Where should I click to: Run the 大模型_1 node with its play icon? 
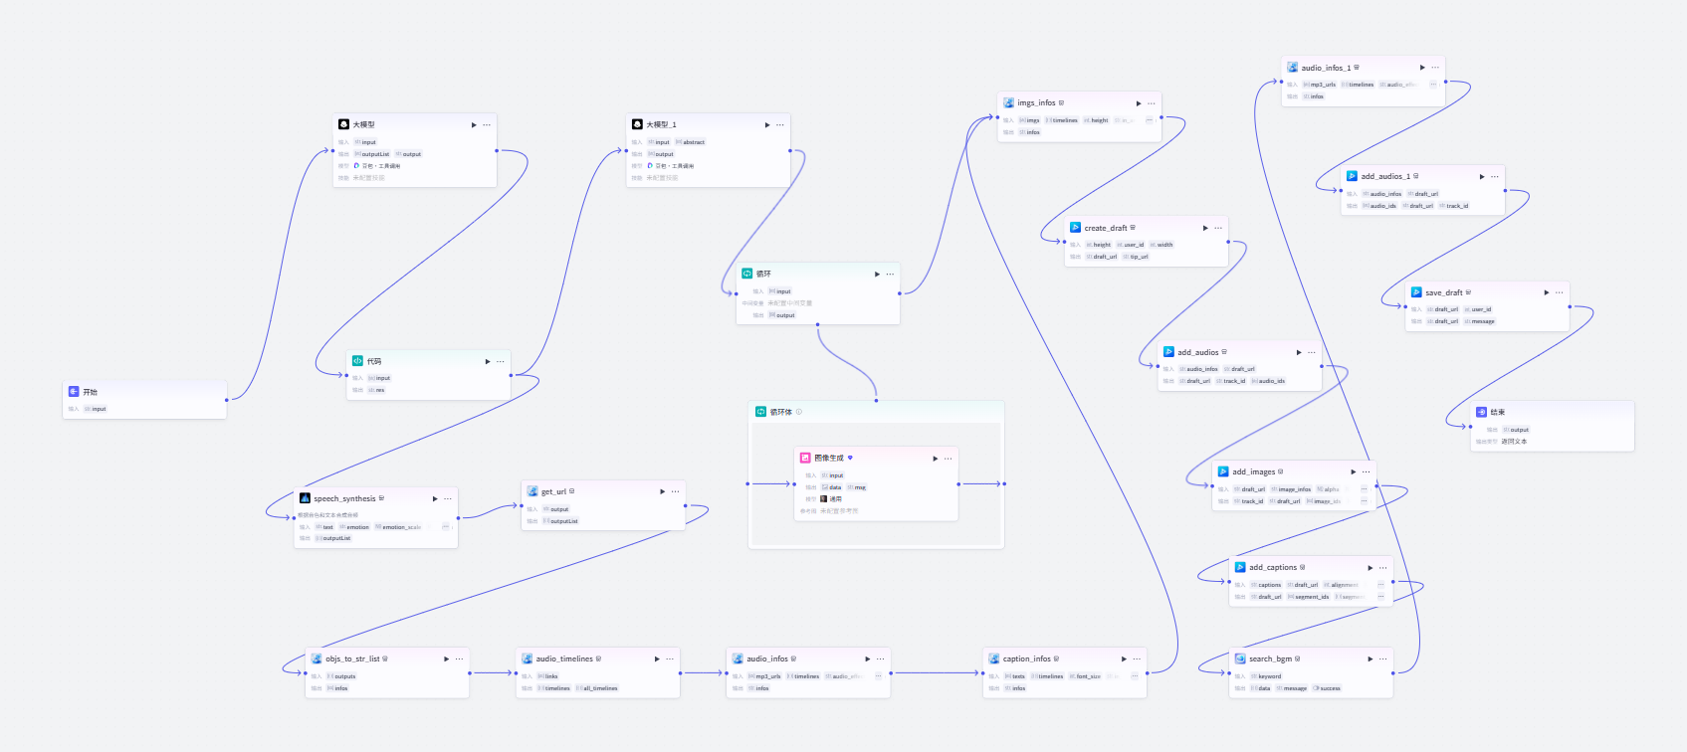click(767, 125)
